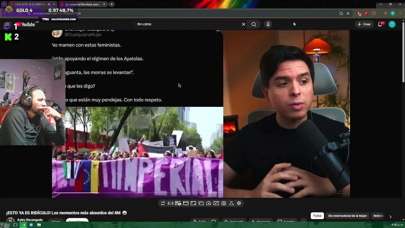
Task: Open the browser extensions puzzle icon
Action: pos(374,13)
